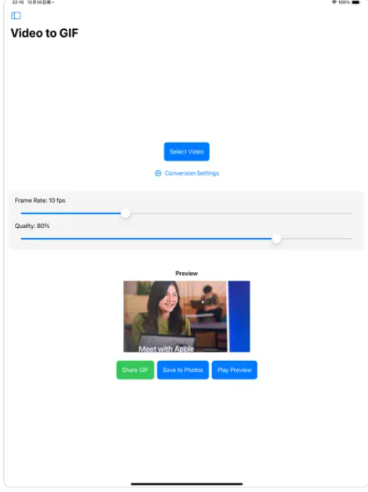Open the GIF preview thumbnail
Image resolution: width=368 pixels, height=492 pixels.
[186, 317]
